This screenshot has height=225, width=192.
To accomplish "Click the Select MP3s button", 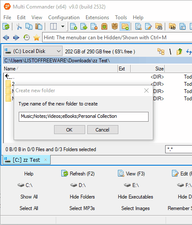I will [82, 208].
